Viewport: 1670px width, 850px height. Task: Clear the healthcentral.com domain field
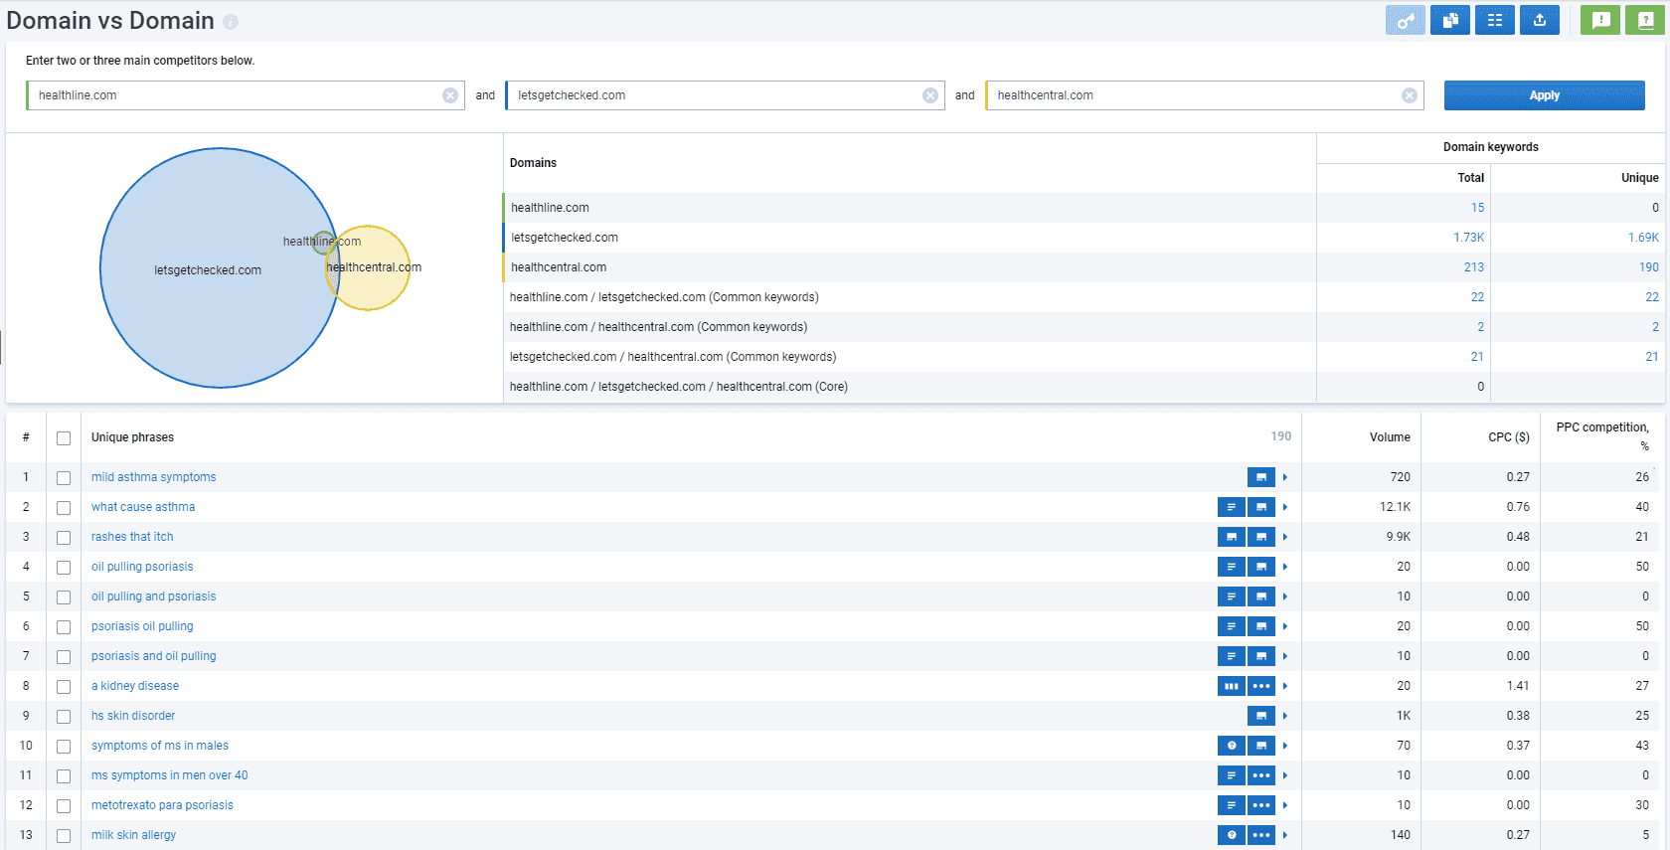1410,95
